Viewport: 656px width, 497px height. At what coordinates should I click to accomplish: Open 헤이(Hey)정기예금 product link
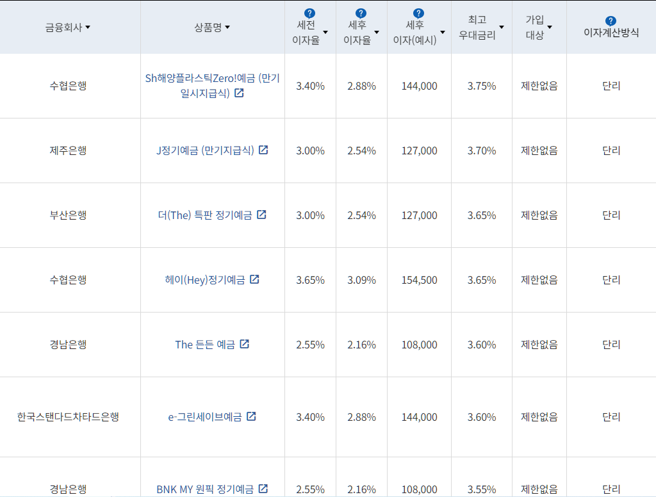[205, 279]
